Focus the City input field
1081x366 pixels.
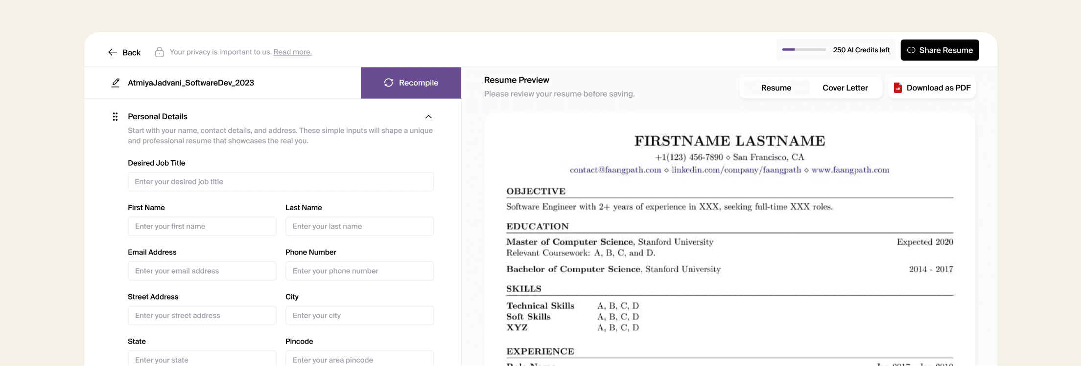click(359, 316)
